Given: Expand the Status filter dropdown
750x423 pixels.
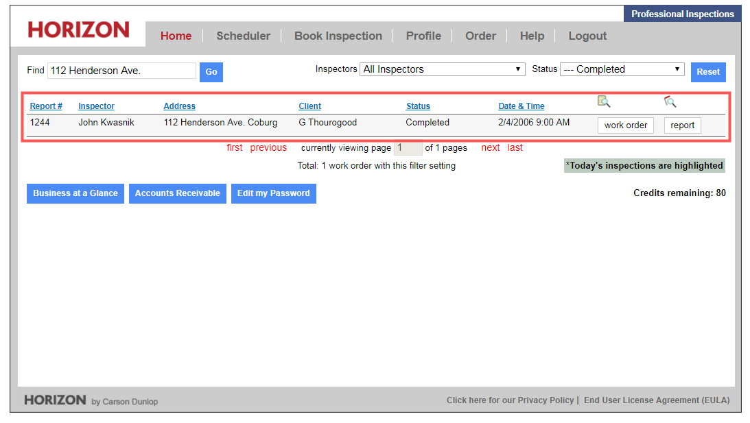Looking at the screenshot, I should (622, 69).
